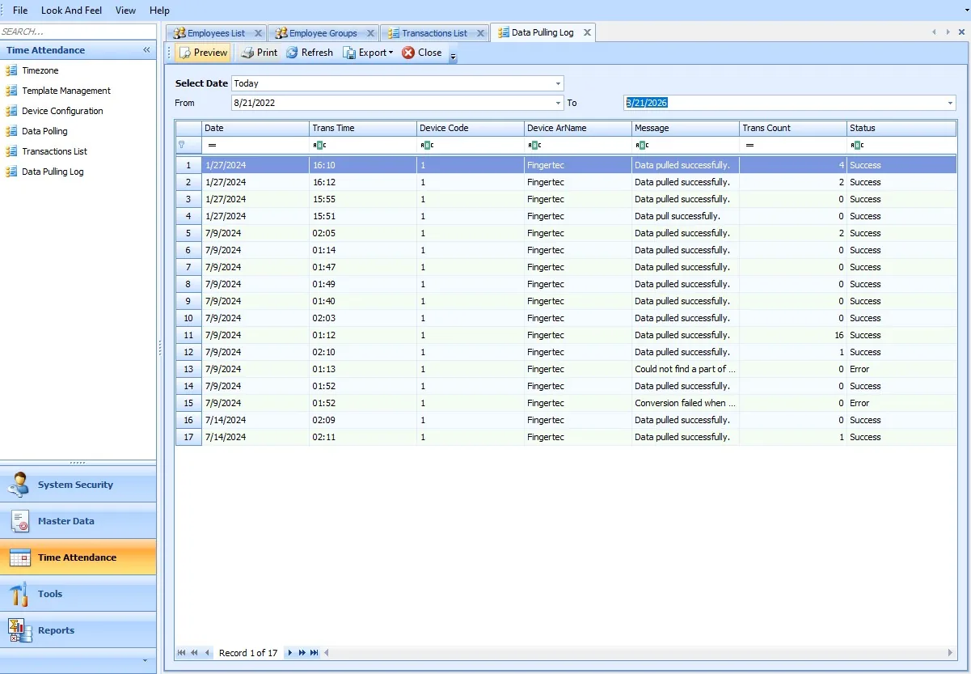Close the Employees List tab

[x=258, y=33]
